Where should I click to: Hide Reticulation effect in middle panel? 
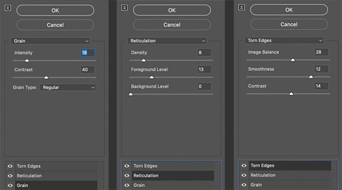(127, 176)
